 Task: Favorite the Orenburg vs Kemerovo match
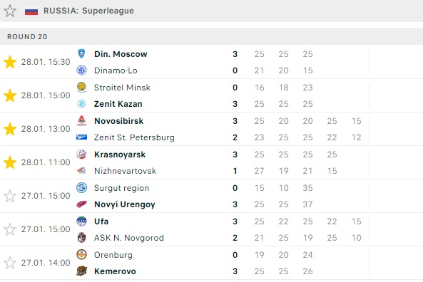click(10, 263)
